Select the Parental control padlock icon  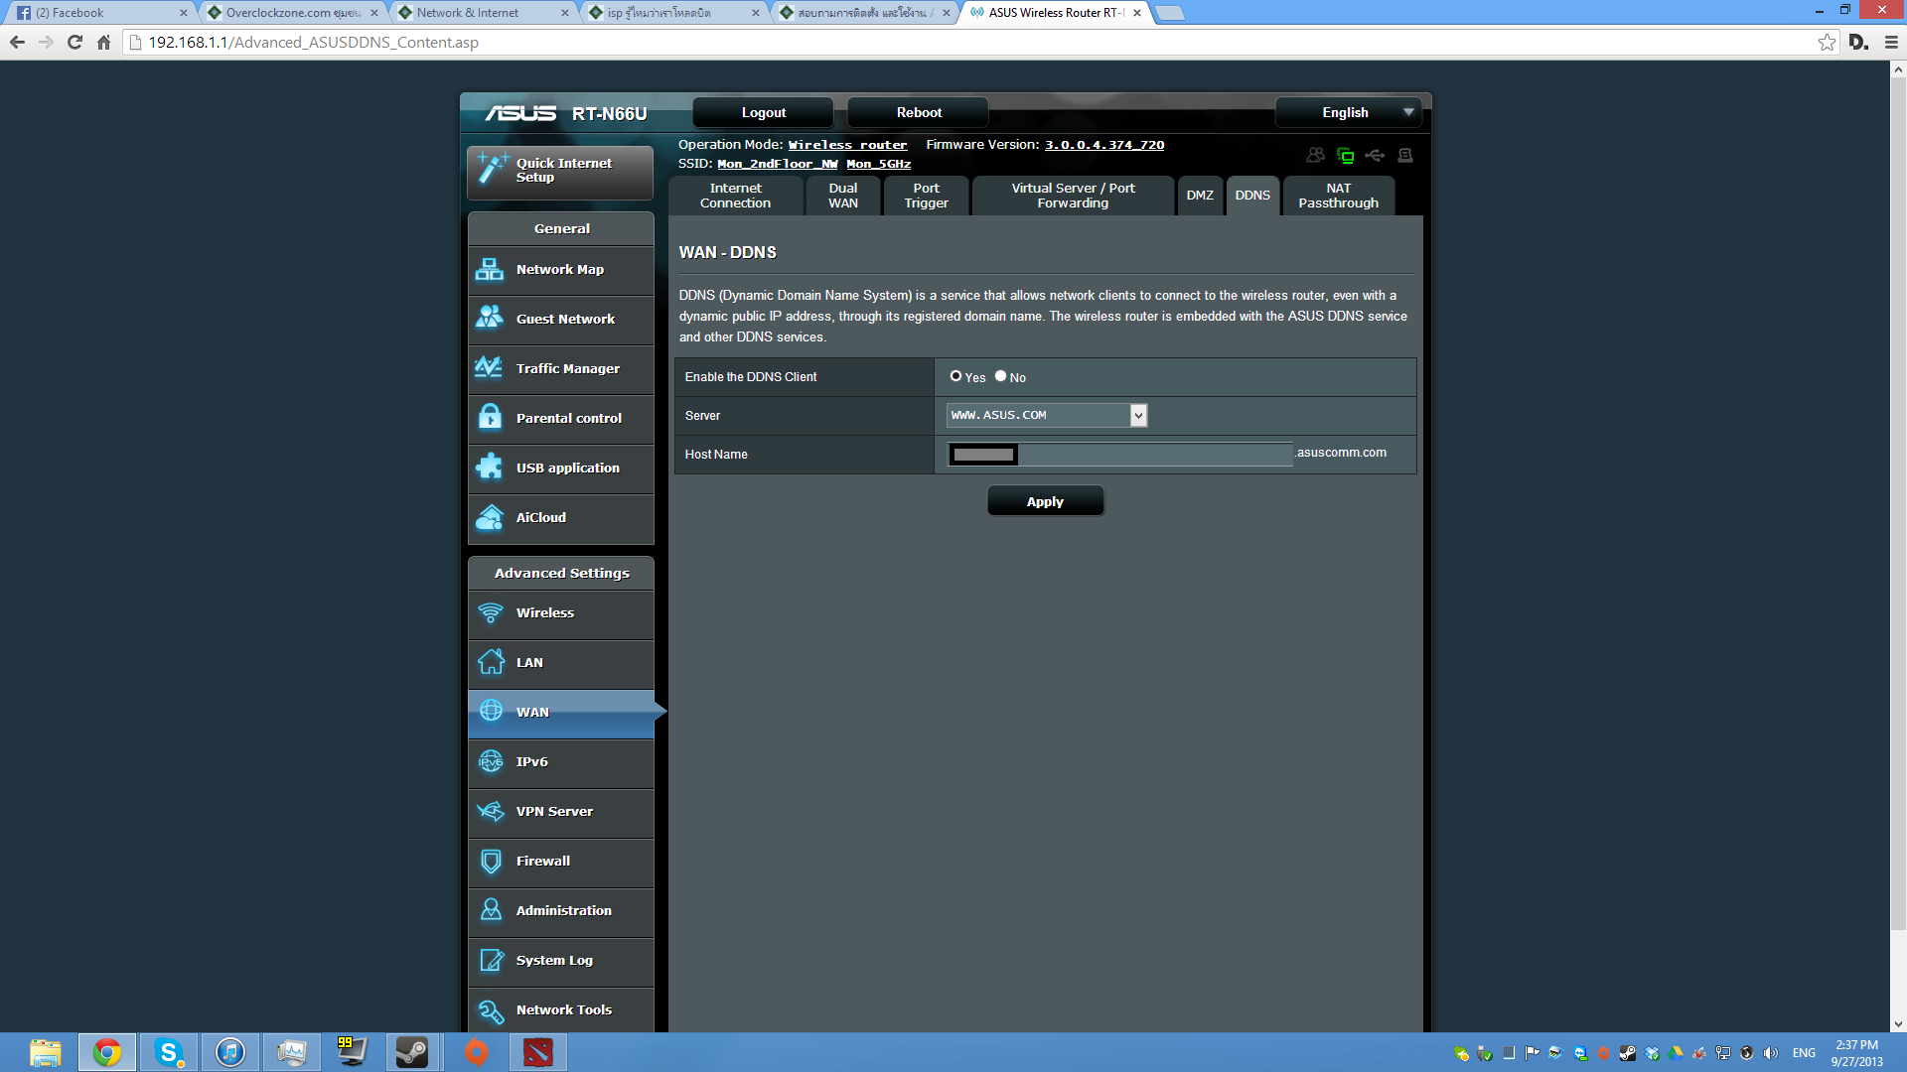[490, 418]
